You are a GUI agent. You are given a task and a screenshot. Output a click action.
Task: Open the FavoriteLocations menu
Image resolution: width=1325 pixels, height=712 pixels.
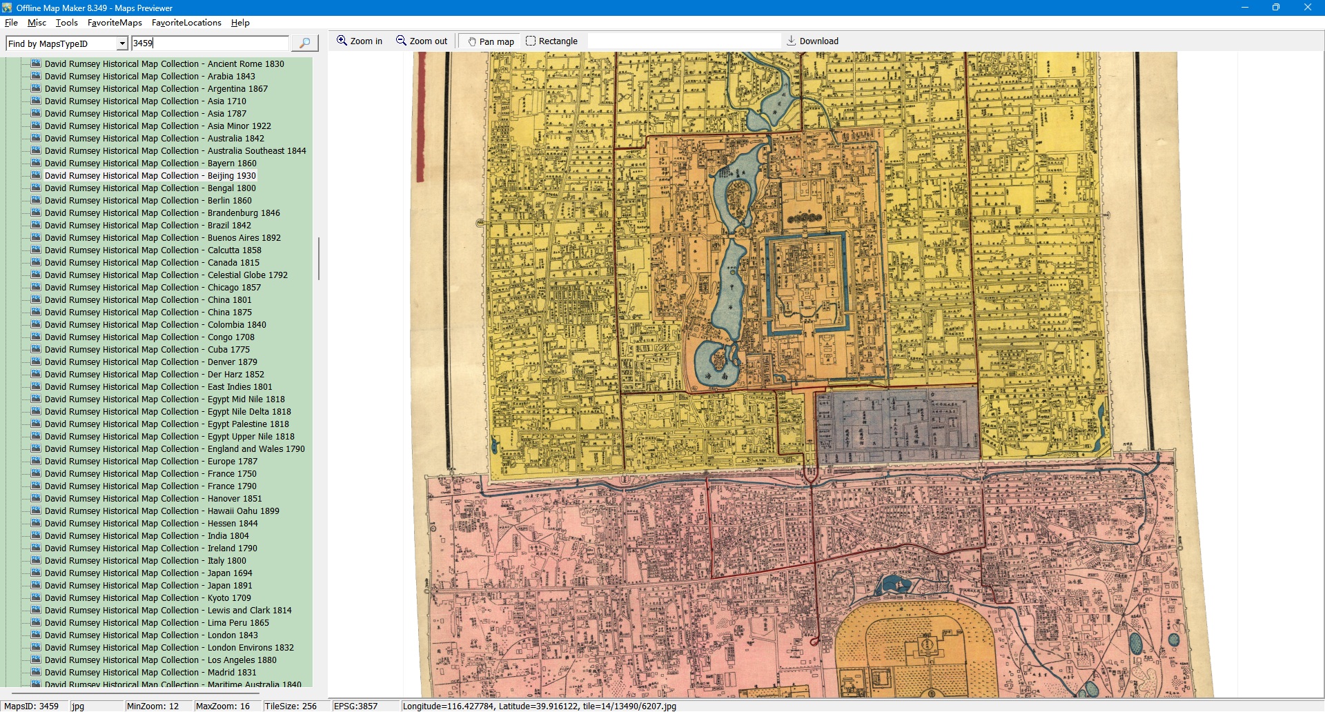click(186, 23)
